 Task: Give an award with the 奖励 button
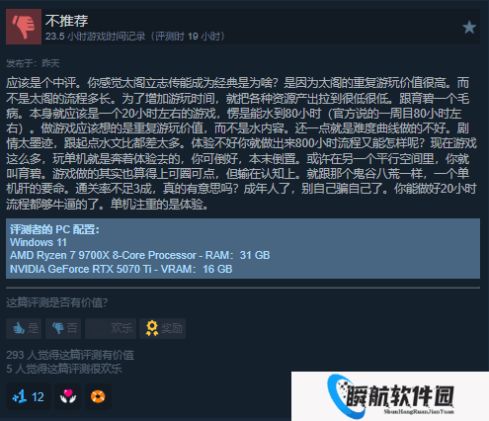(x=163, y=328)
